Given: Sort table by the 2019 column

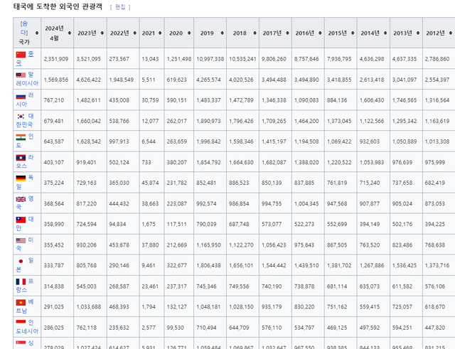Looking at the screenshot, I should point(207,33).
